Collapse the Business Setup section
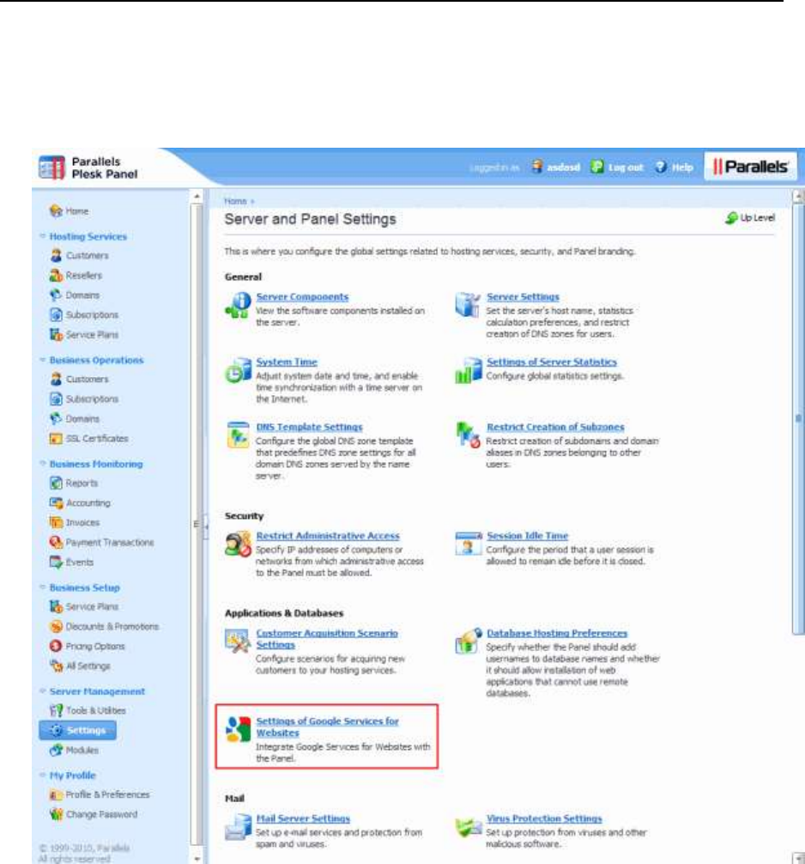Image resolution: width=805 pixels, height=864 pixels. pyautogui.click(x=42, y=587)
